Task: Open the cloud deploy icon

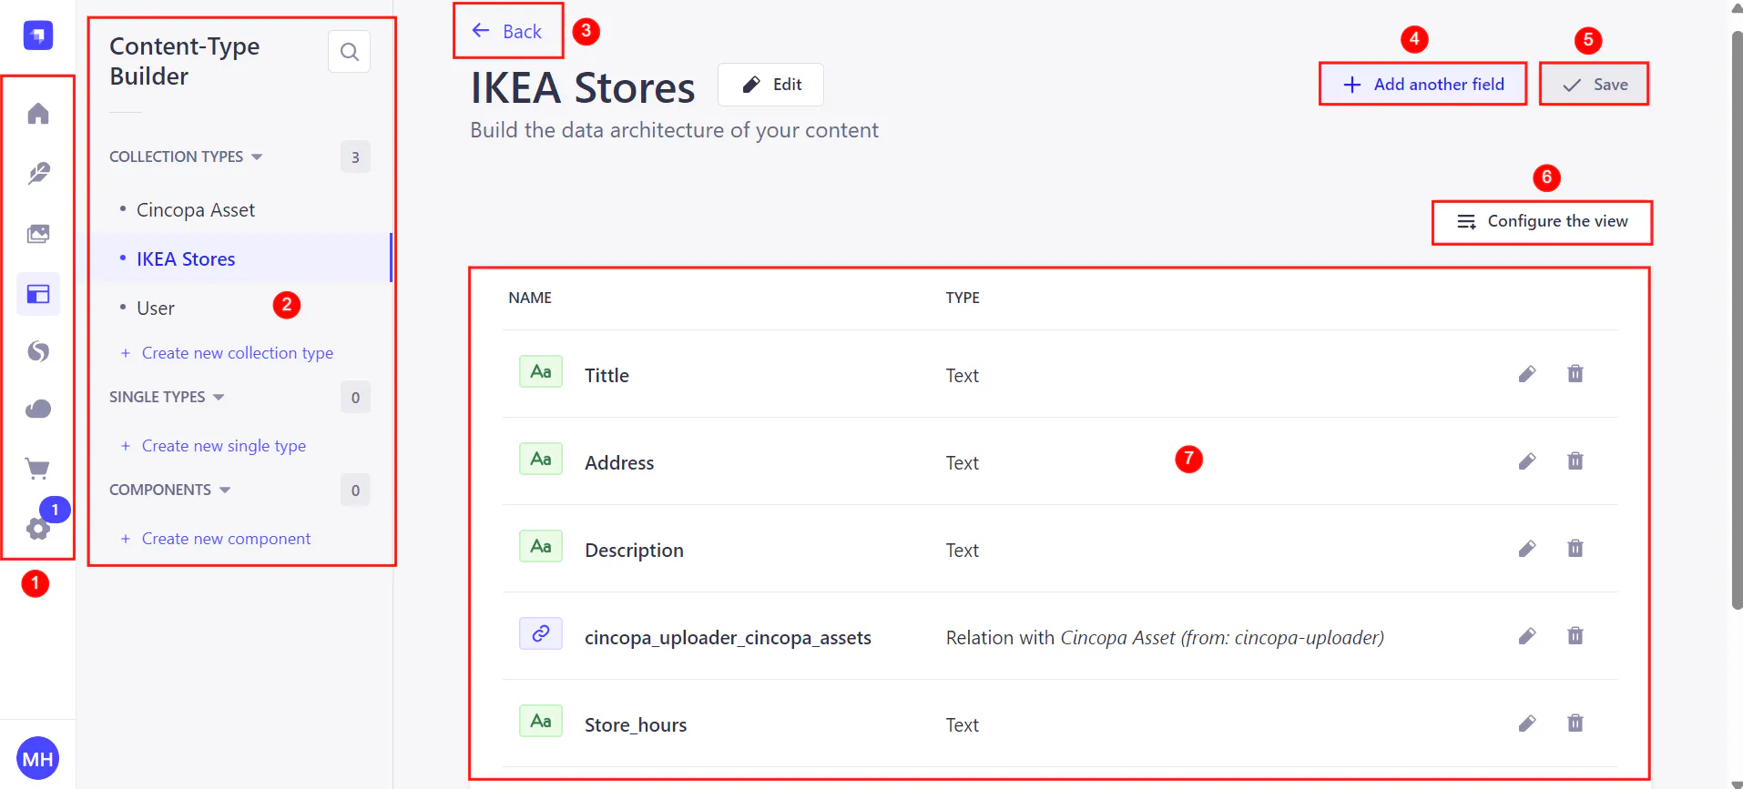Action: coord(38,410)
